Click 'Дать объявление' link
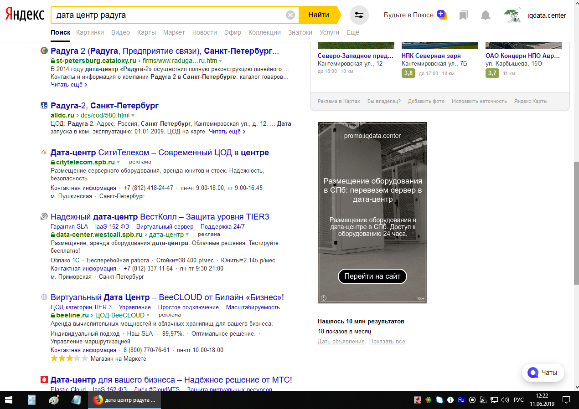579x409 pixels. [x=341, y=342]
